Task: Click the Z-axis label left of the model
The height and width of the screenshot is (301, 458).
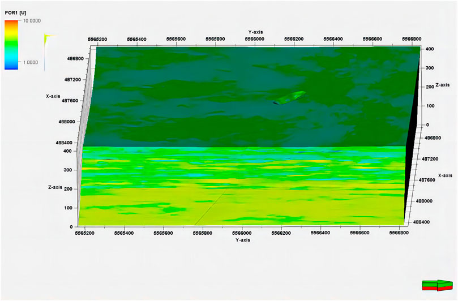Action: point(55,187)
